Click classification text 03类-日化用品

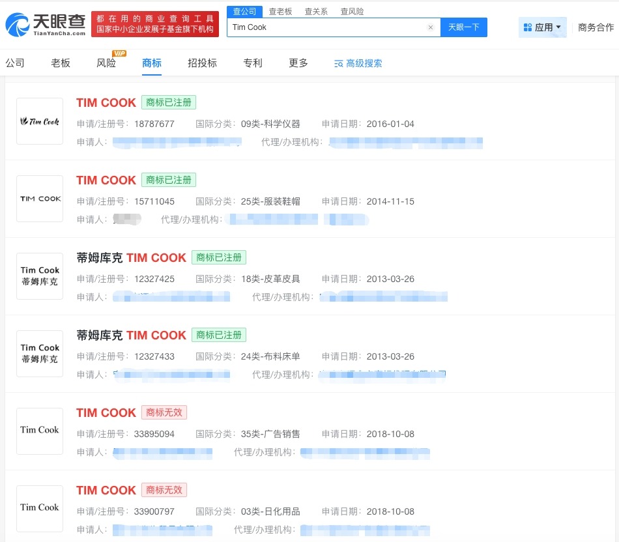click(x=270, y=511)
